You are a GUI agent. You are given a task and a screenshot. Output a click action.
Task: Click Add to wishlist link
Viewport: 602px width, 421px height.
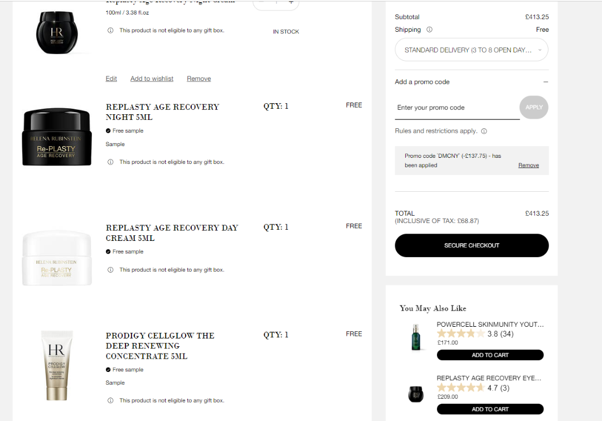(x=152, y=79)
